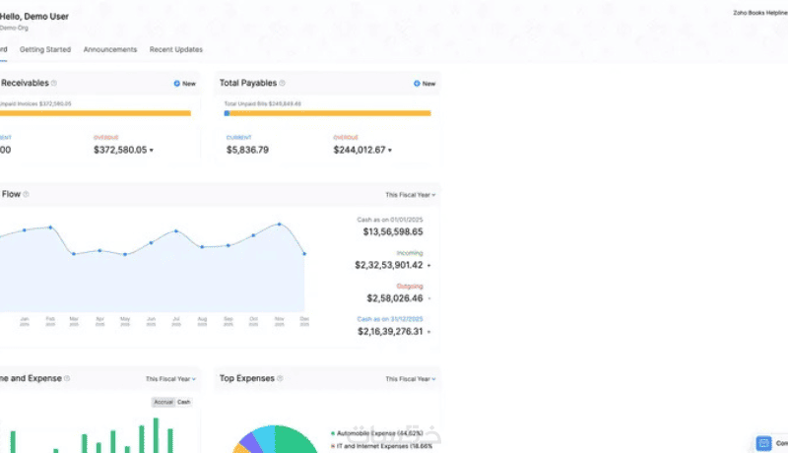Open the Announcements tab
The height and width of the screenshot is (453, 788).
[x=110, y=49]
